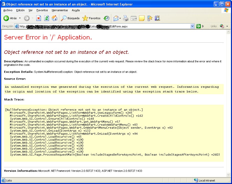Open the Archivo menu
The height and width of the screenshot is (184, 232).
(8, 10)
